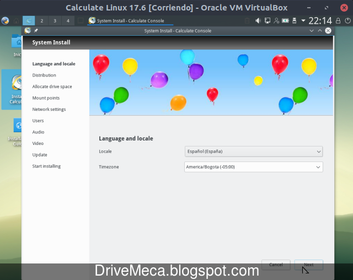Maximize the Calculate Console window

[x=320, y=30]
